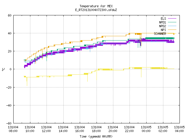This screenshot has width=185, height=139.
Task: Click the x-axis tick label 131004 18:00
Action: [x=96, y=129]
